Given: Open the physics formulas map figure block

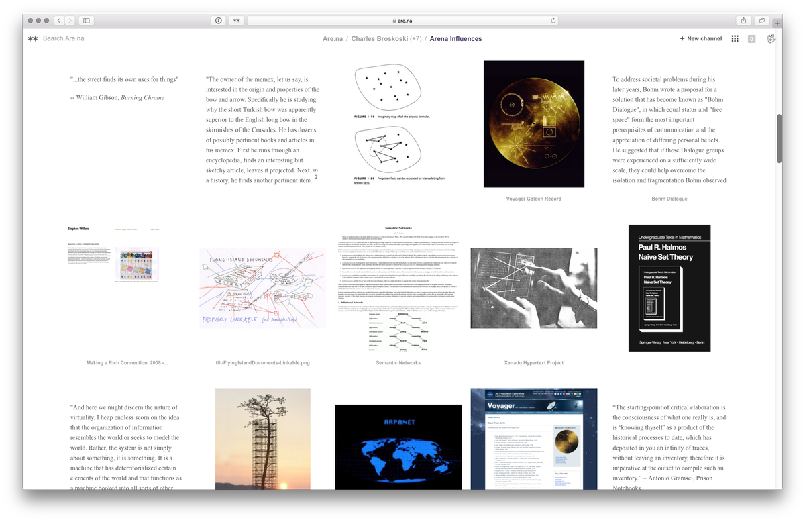Looking at the screenshot, I should pos(399,125).
